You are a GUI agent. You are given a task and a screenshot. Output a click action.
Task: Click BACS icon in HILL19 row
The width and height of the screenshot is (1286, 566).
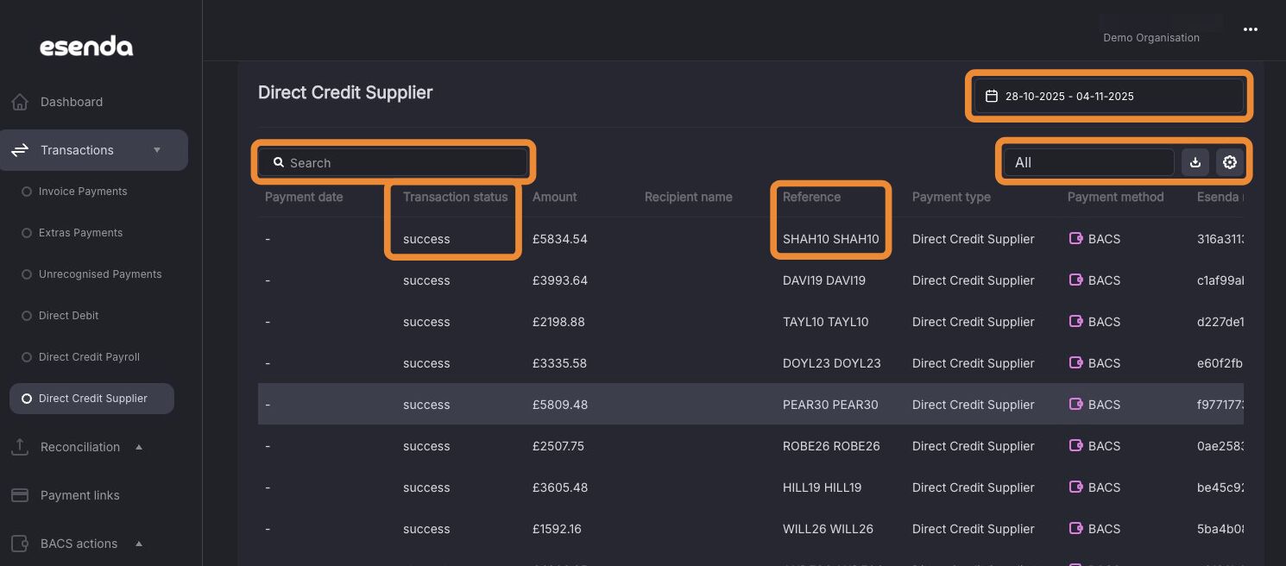pos(1075,487)
